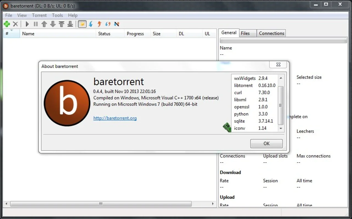Screen dimensions: 352x219
Task: Click the Leechers label
Action: click(305, 131)
